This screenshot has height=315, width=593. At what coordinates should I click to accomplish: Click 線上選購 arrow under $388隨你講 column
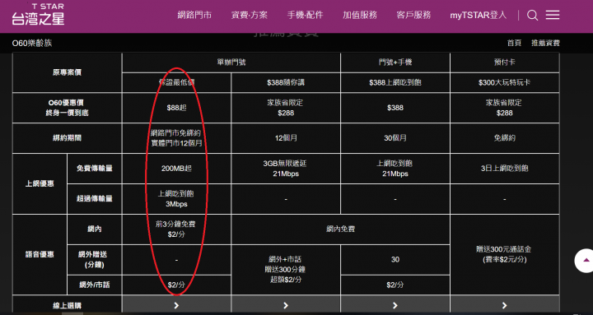point(286,305)
